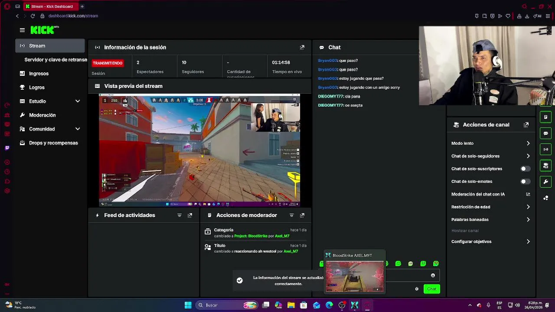The width and height of the screenshot is (555, 312).
Task: Click the stream preview video
Action: (199, 150)
